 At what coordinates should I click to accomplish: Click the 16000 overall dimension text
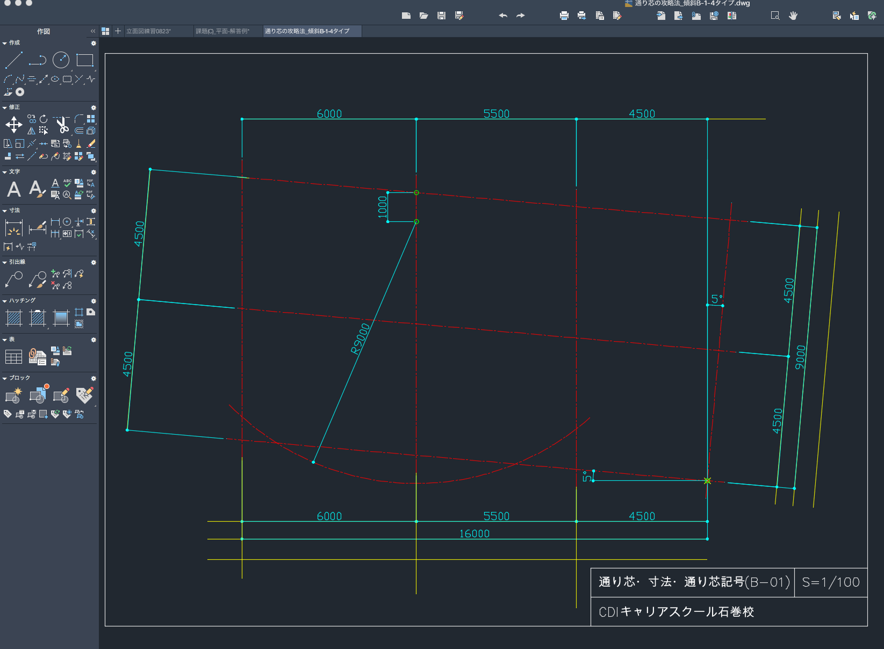pos(475,533)
